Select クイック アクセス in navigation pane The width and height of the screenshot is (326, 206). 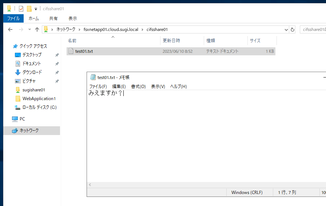point(33,46)
